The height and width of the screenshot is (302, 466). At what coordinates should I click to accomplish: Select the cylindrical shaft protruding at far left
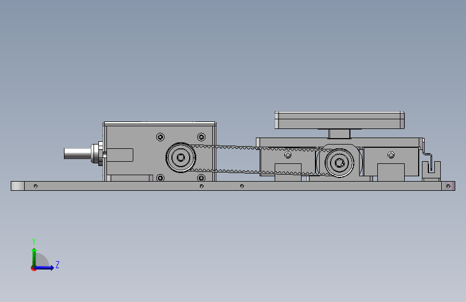[x=78, y=154]
